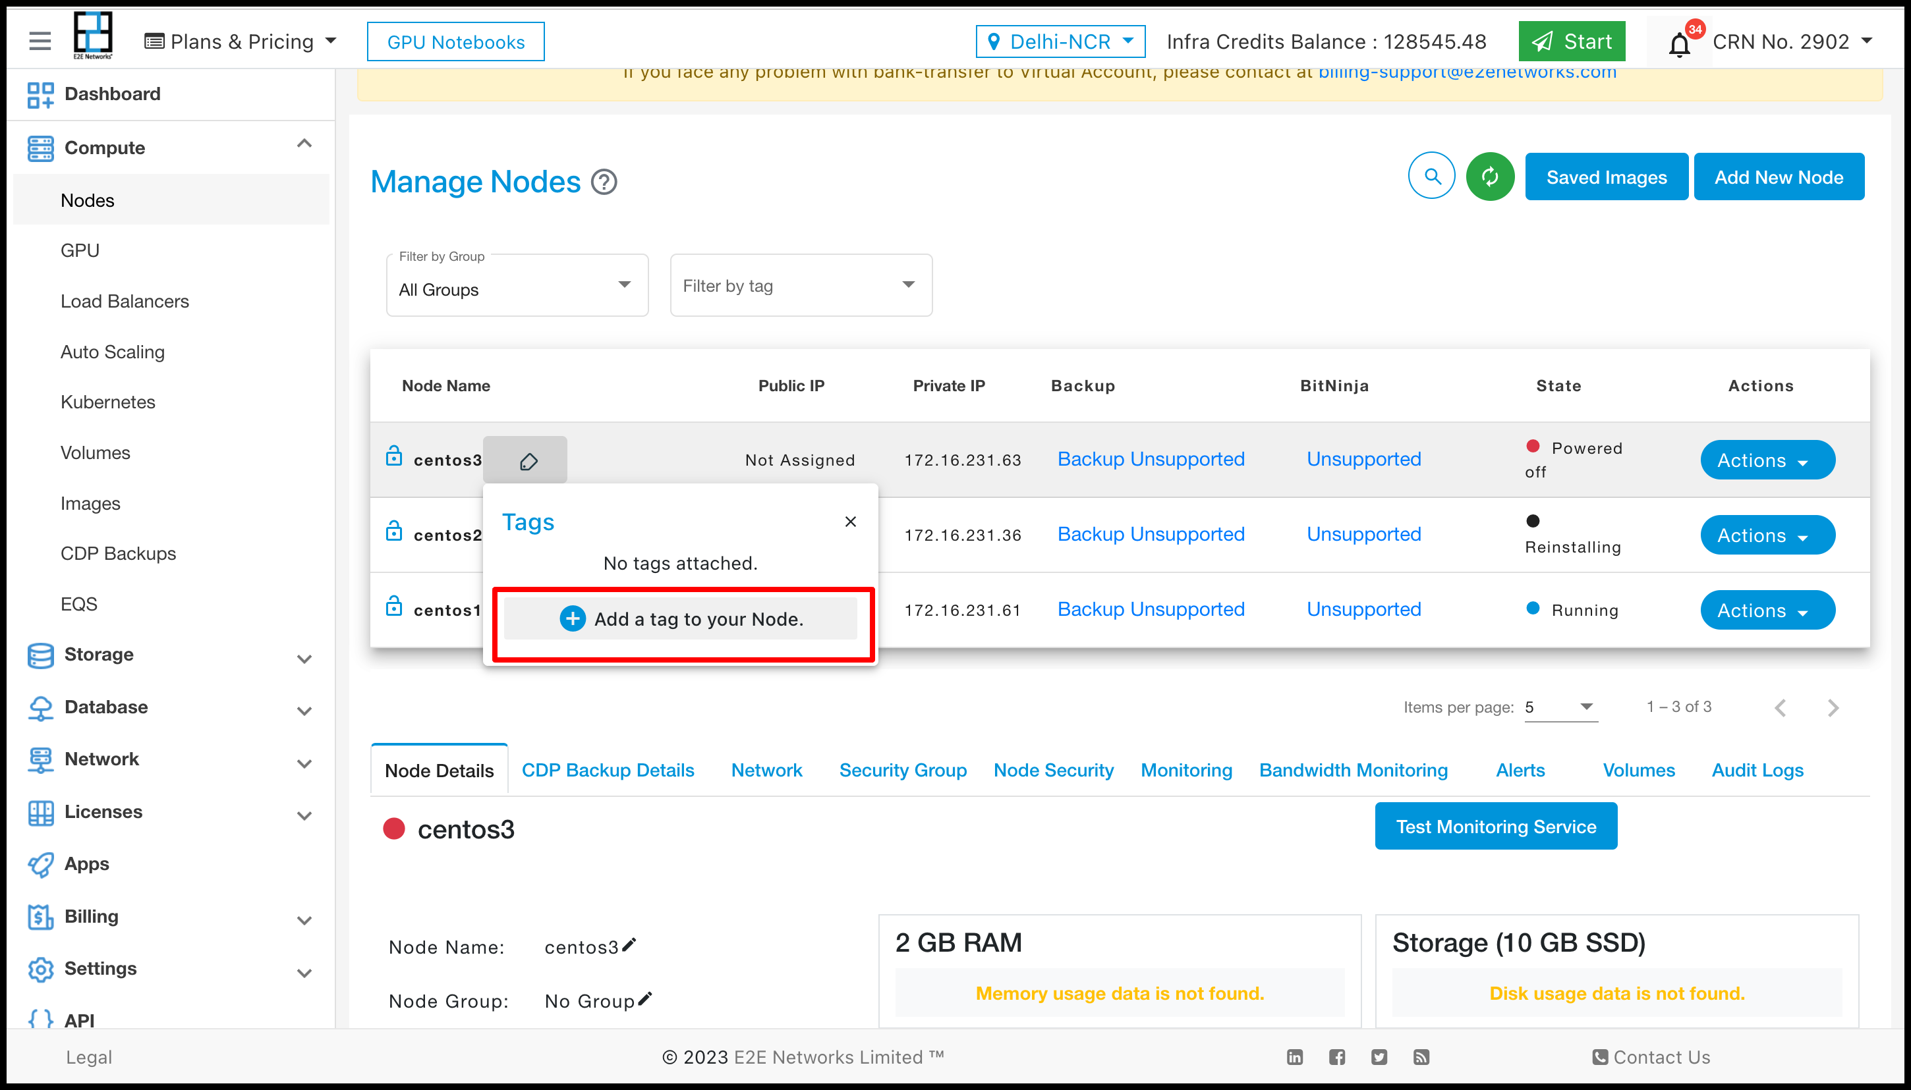The image size is (1911, 1090).
Task: Switch to the Bandwidth Monitoring tab
Action: [x=1354, y=771]
